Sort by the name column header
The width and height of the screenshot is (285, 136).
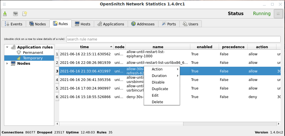pyautogui.click(x=158, y=47)
